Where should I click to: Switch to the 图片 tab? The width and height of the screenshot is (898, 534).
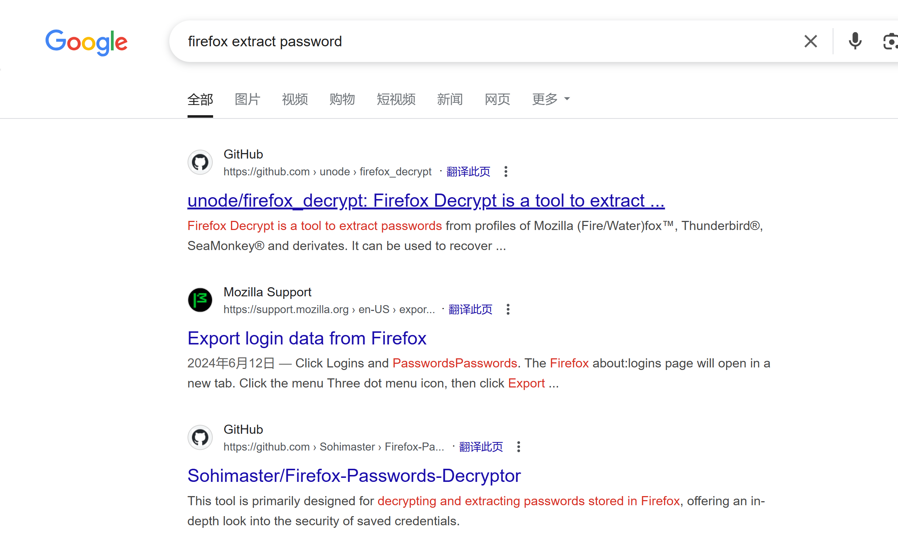pos(247,99)
